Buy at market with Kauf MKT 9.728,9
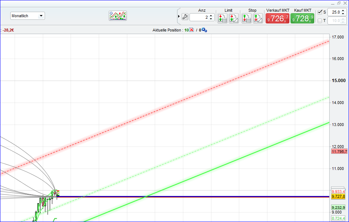The height and width of the screenshot is (222, 349). click(302, 18)
